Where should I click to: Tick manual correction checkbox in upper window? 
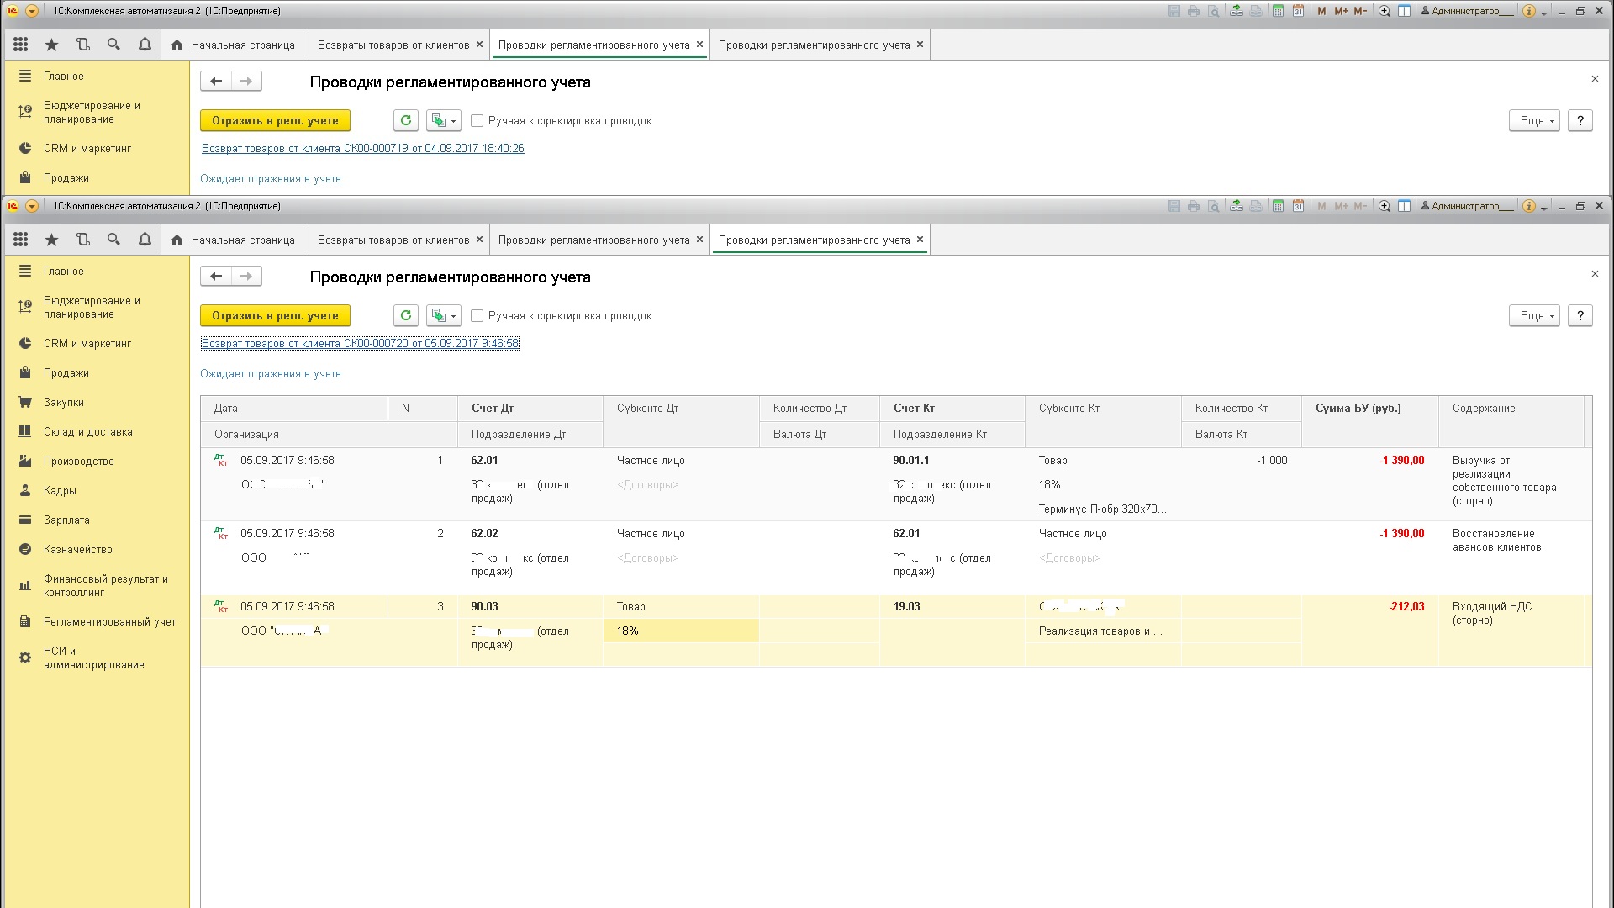[477, 120]
